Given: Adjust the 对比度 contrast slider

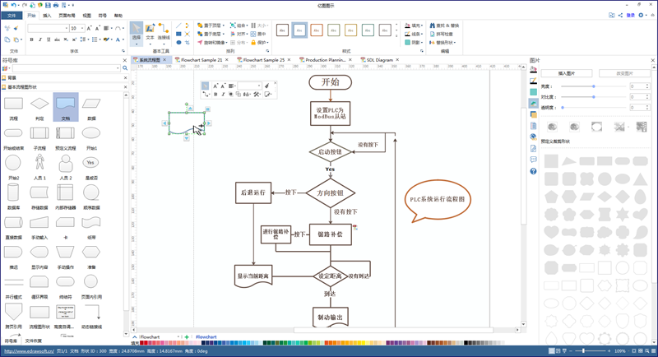Looking at the screenshot, I should click(x=594, y=97).
